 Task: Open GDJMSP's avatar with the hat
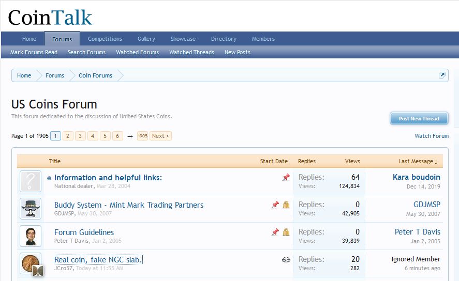(31, 209)
